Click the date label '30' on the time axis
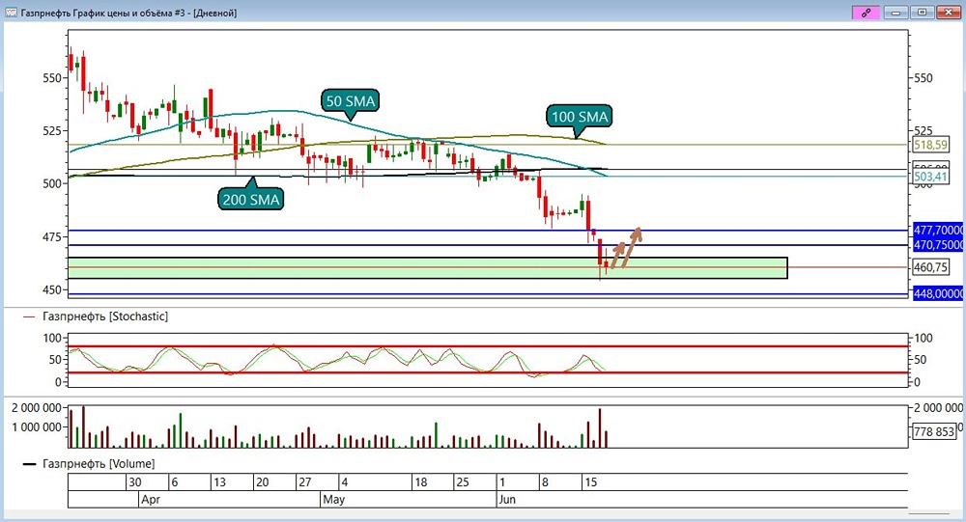Image resolution: width=966 pixels, height=522 pixels. 135,482
